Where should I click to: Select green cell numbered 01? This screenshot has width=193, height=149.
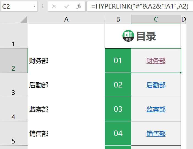118,60
